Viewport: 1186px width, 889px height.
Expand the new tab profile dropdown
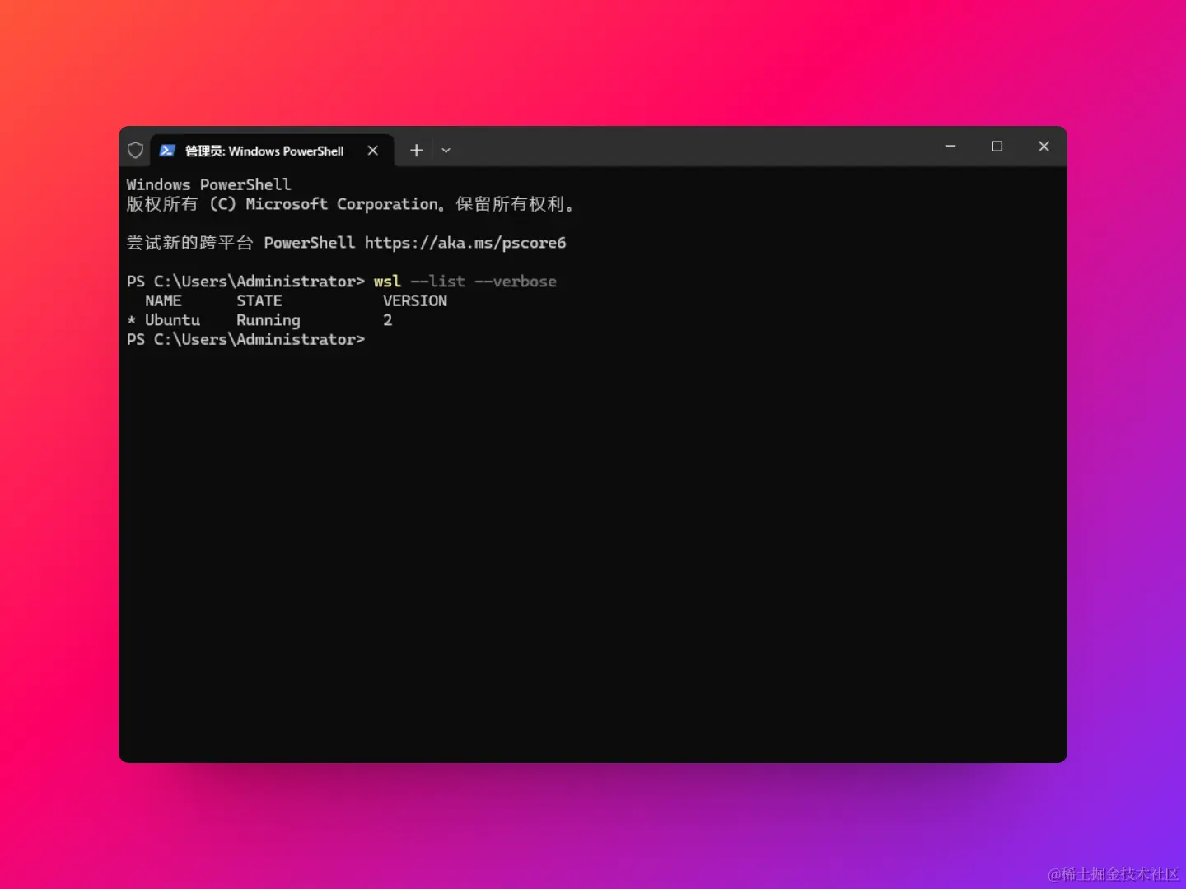click(446, 151)
